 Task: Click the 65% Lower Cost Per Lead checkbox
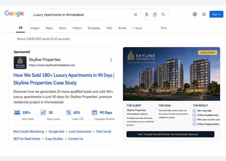click(x=194, y=119)
